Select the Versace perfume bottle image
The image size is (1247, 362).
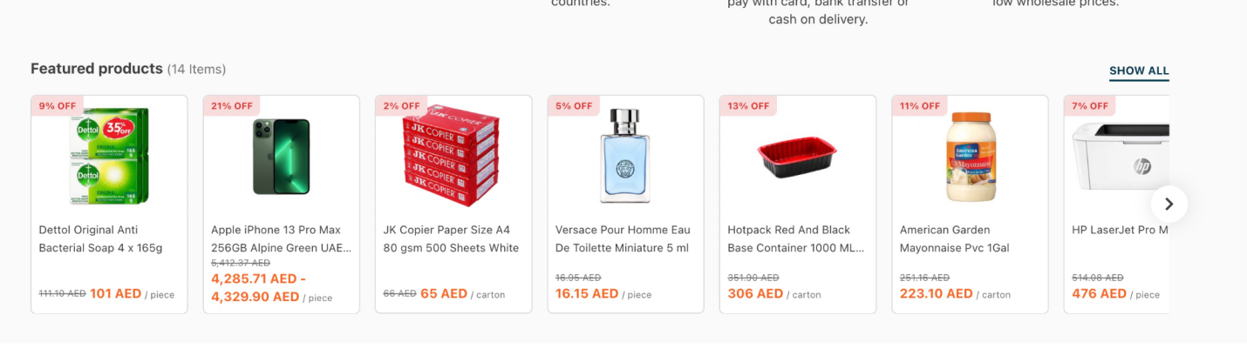click(x=624, y=157)
